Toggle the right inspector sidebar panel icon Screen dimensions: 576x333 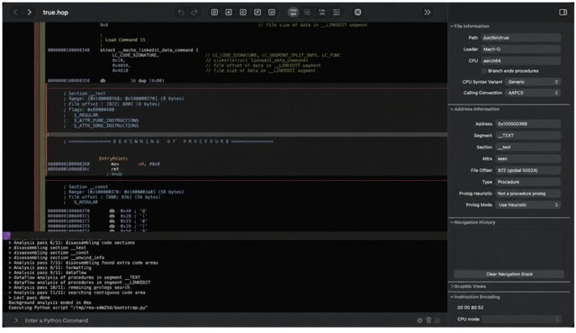[562, 13]
